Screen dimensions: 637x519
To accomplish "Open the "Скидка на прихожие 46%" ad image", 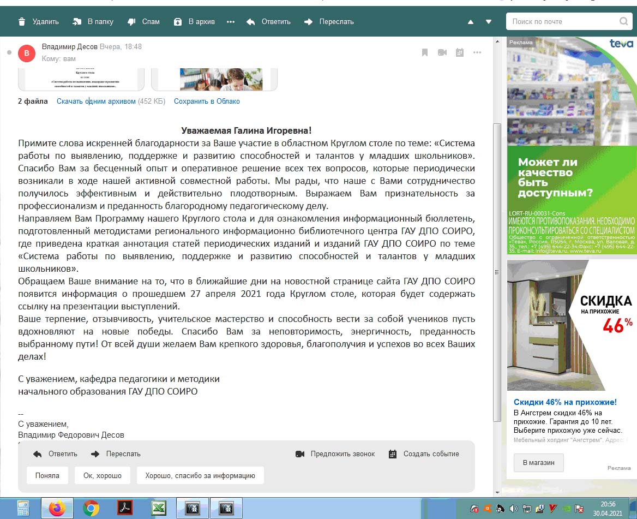I will (572, 325).
